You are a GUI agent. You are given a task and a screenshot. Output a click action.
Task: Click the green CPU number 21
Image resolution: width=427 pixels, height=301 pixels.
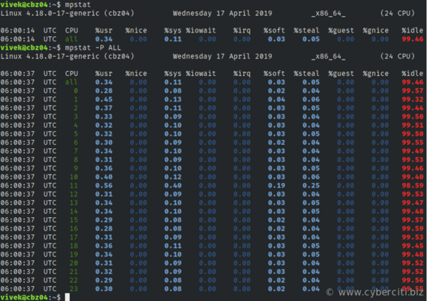click(x=74, y=272)
